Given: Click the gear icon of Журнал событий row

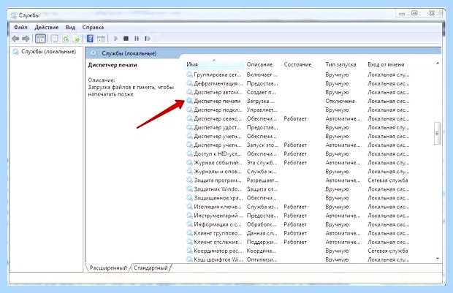Looking at the screenshot, I should [189, 163].
